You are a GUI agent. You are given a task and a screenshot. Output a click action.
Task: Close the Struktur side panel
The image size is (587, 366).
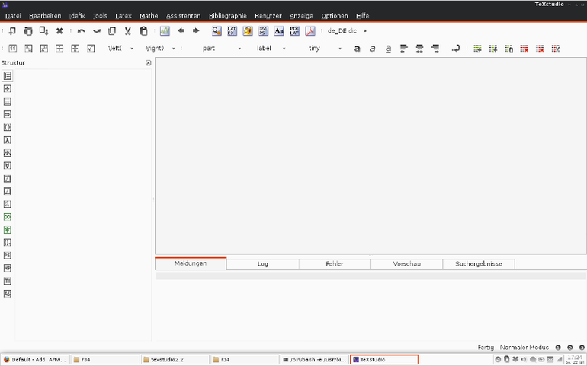coord(148,63)
